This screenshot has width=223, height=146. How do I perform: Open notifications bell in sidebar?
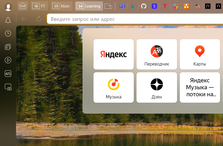[x=8, y=20]
